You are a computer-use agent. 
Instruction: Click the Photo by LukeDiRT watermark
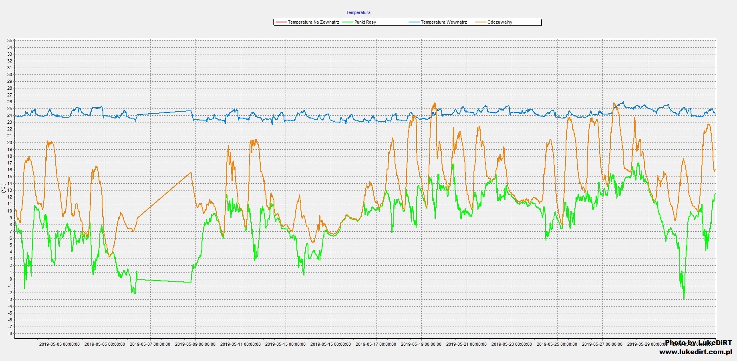(698, 343)
